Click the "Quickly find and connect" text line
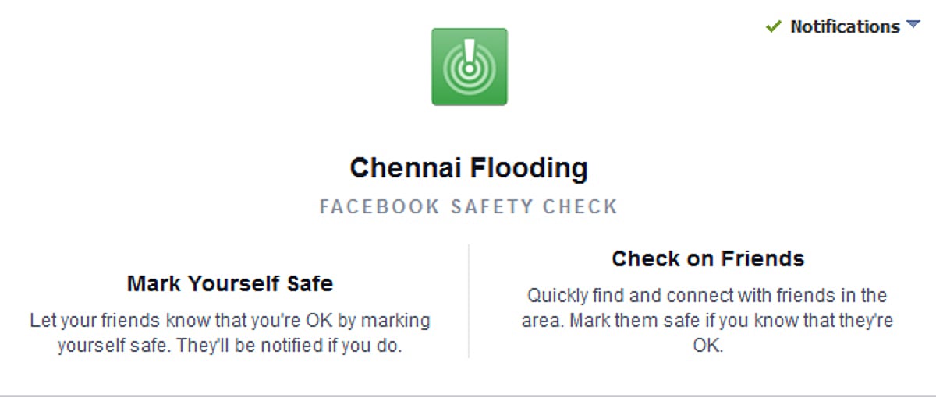Image resolution: width=936 pixels, height=397 pixels. (x=707, y=296)
